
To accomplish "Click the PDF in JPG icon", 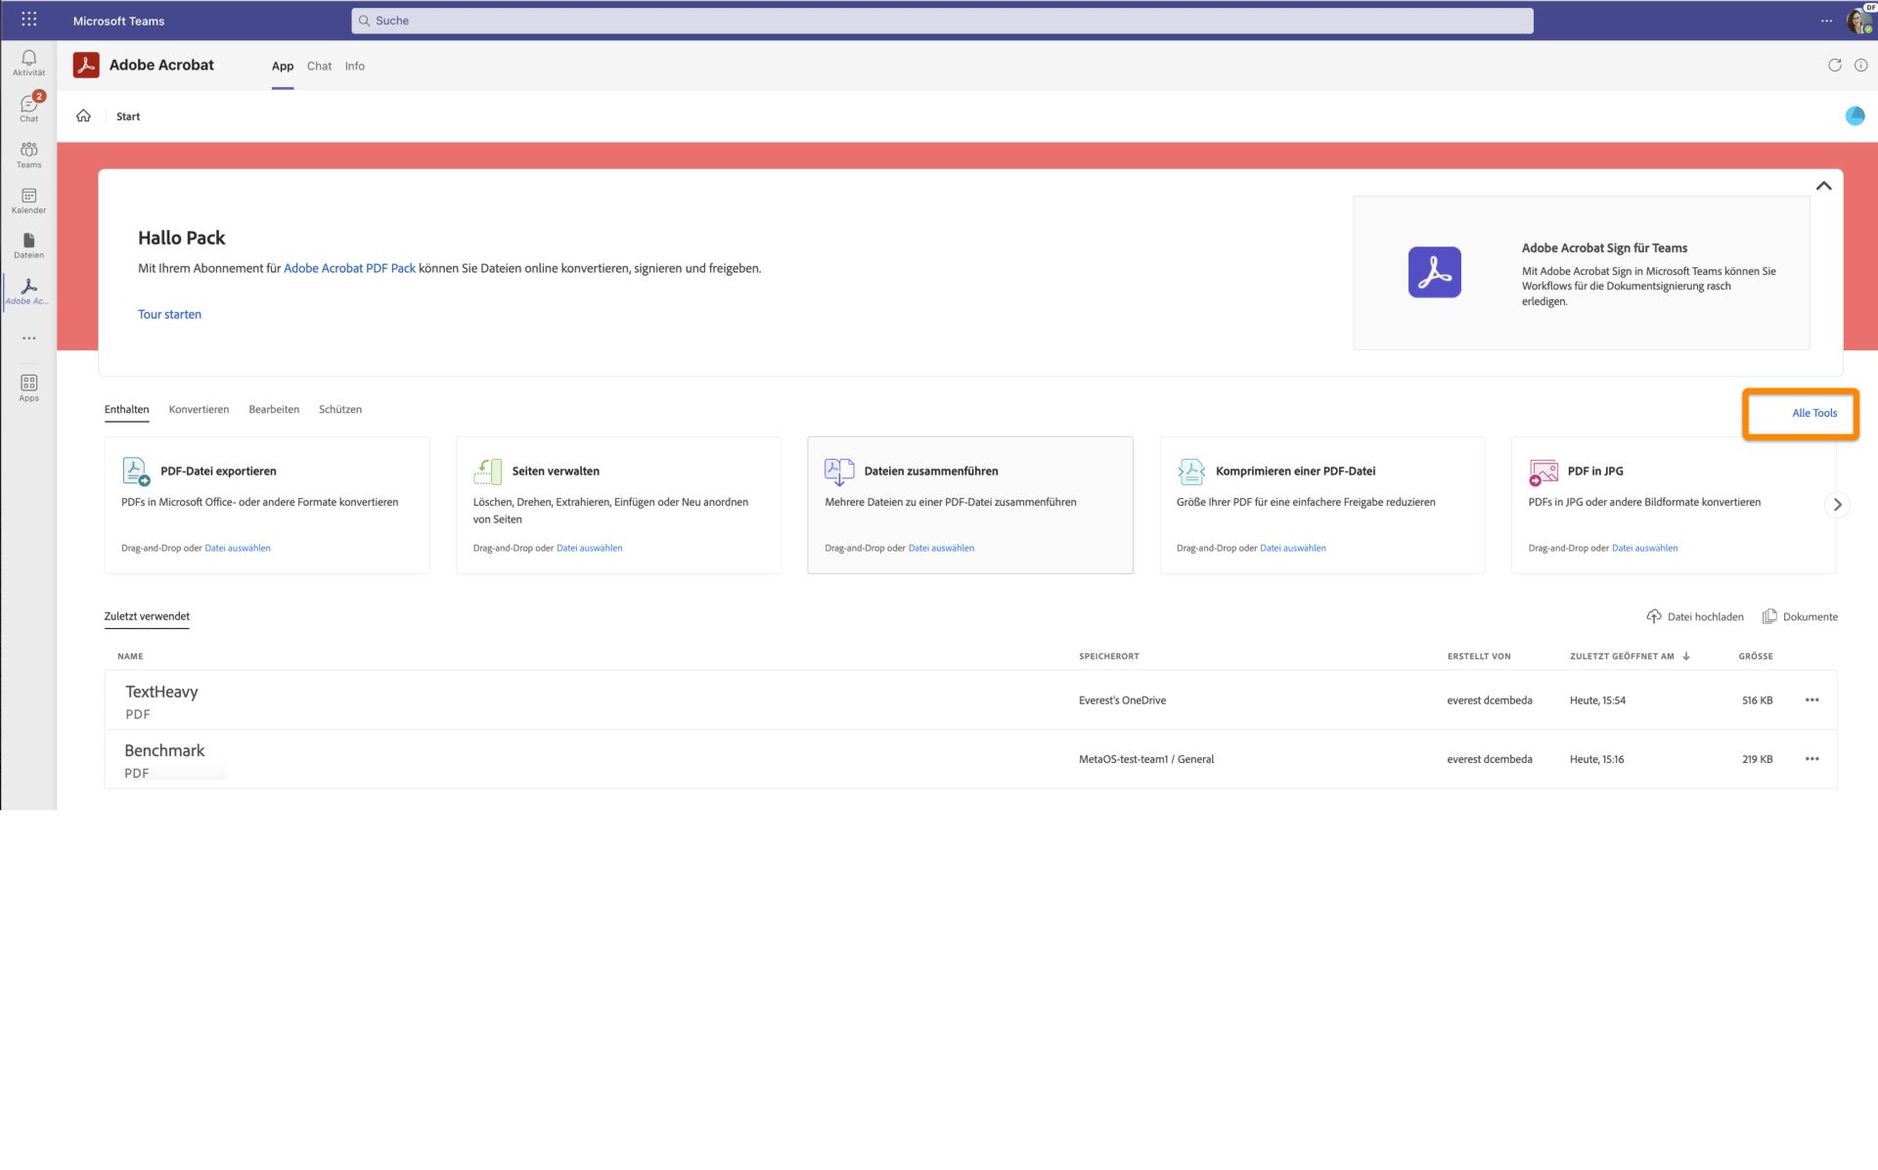I will (1543, 472).
